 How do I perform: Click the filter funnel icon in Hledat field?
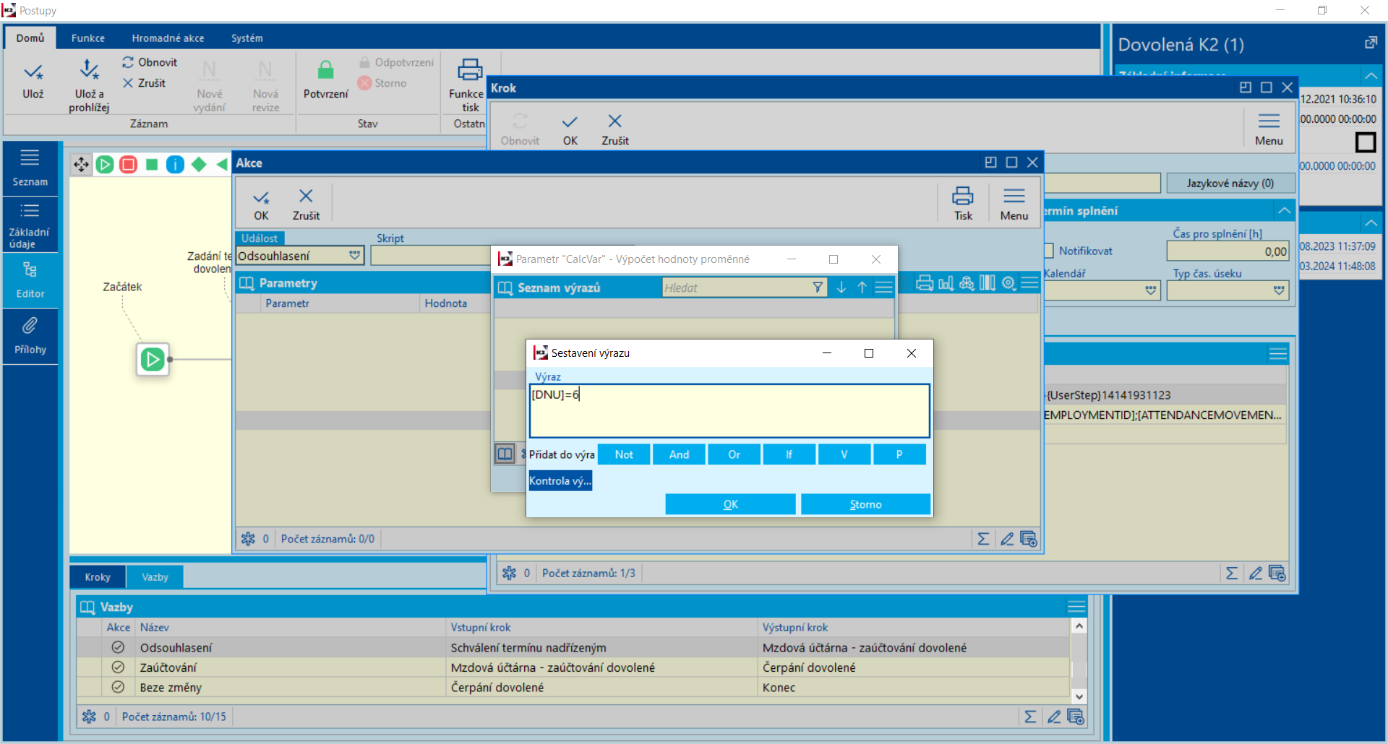click(x=818, y=287)
